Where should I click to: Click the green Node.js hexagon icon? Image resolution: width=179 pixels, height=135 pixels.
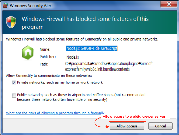coord(27,52)
